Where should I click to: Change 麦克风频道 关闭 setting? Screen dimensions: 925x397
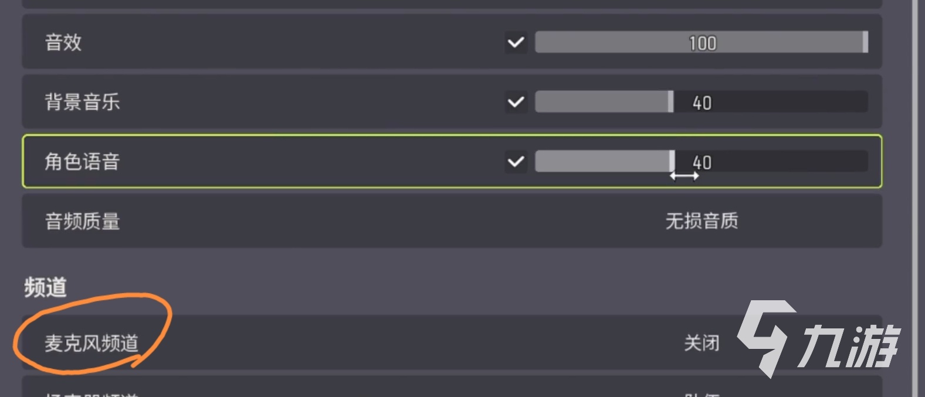[702, 342]
